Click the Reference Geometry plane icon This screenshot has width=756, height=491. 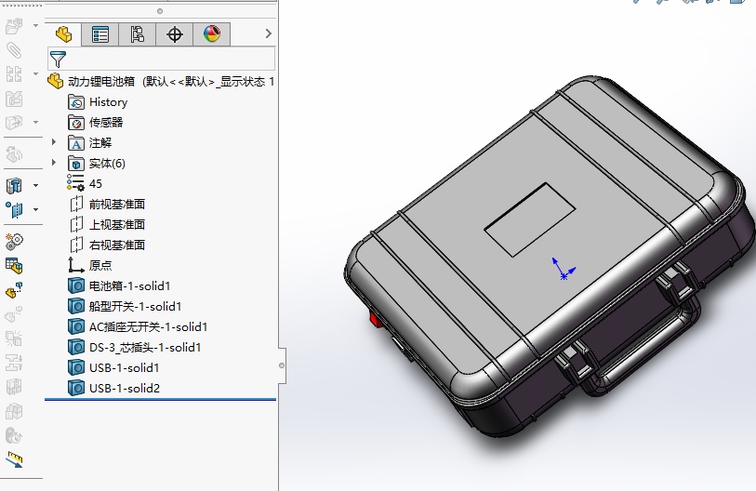14,210
